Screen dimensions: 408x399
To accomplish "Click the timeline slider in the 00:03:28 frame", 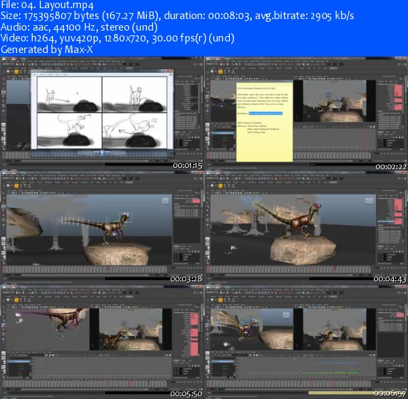I will click(86, 269).
